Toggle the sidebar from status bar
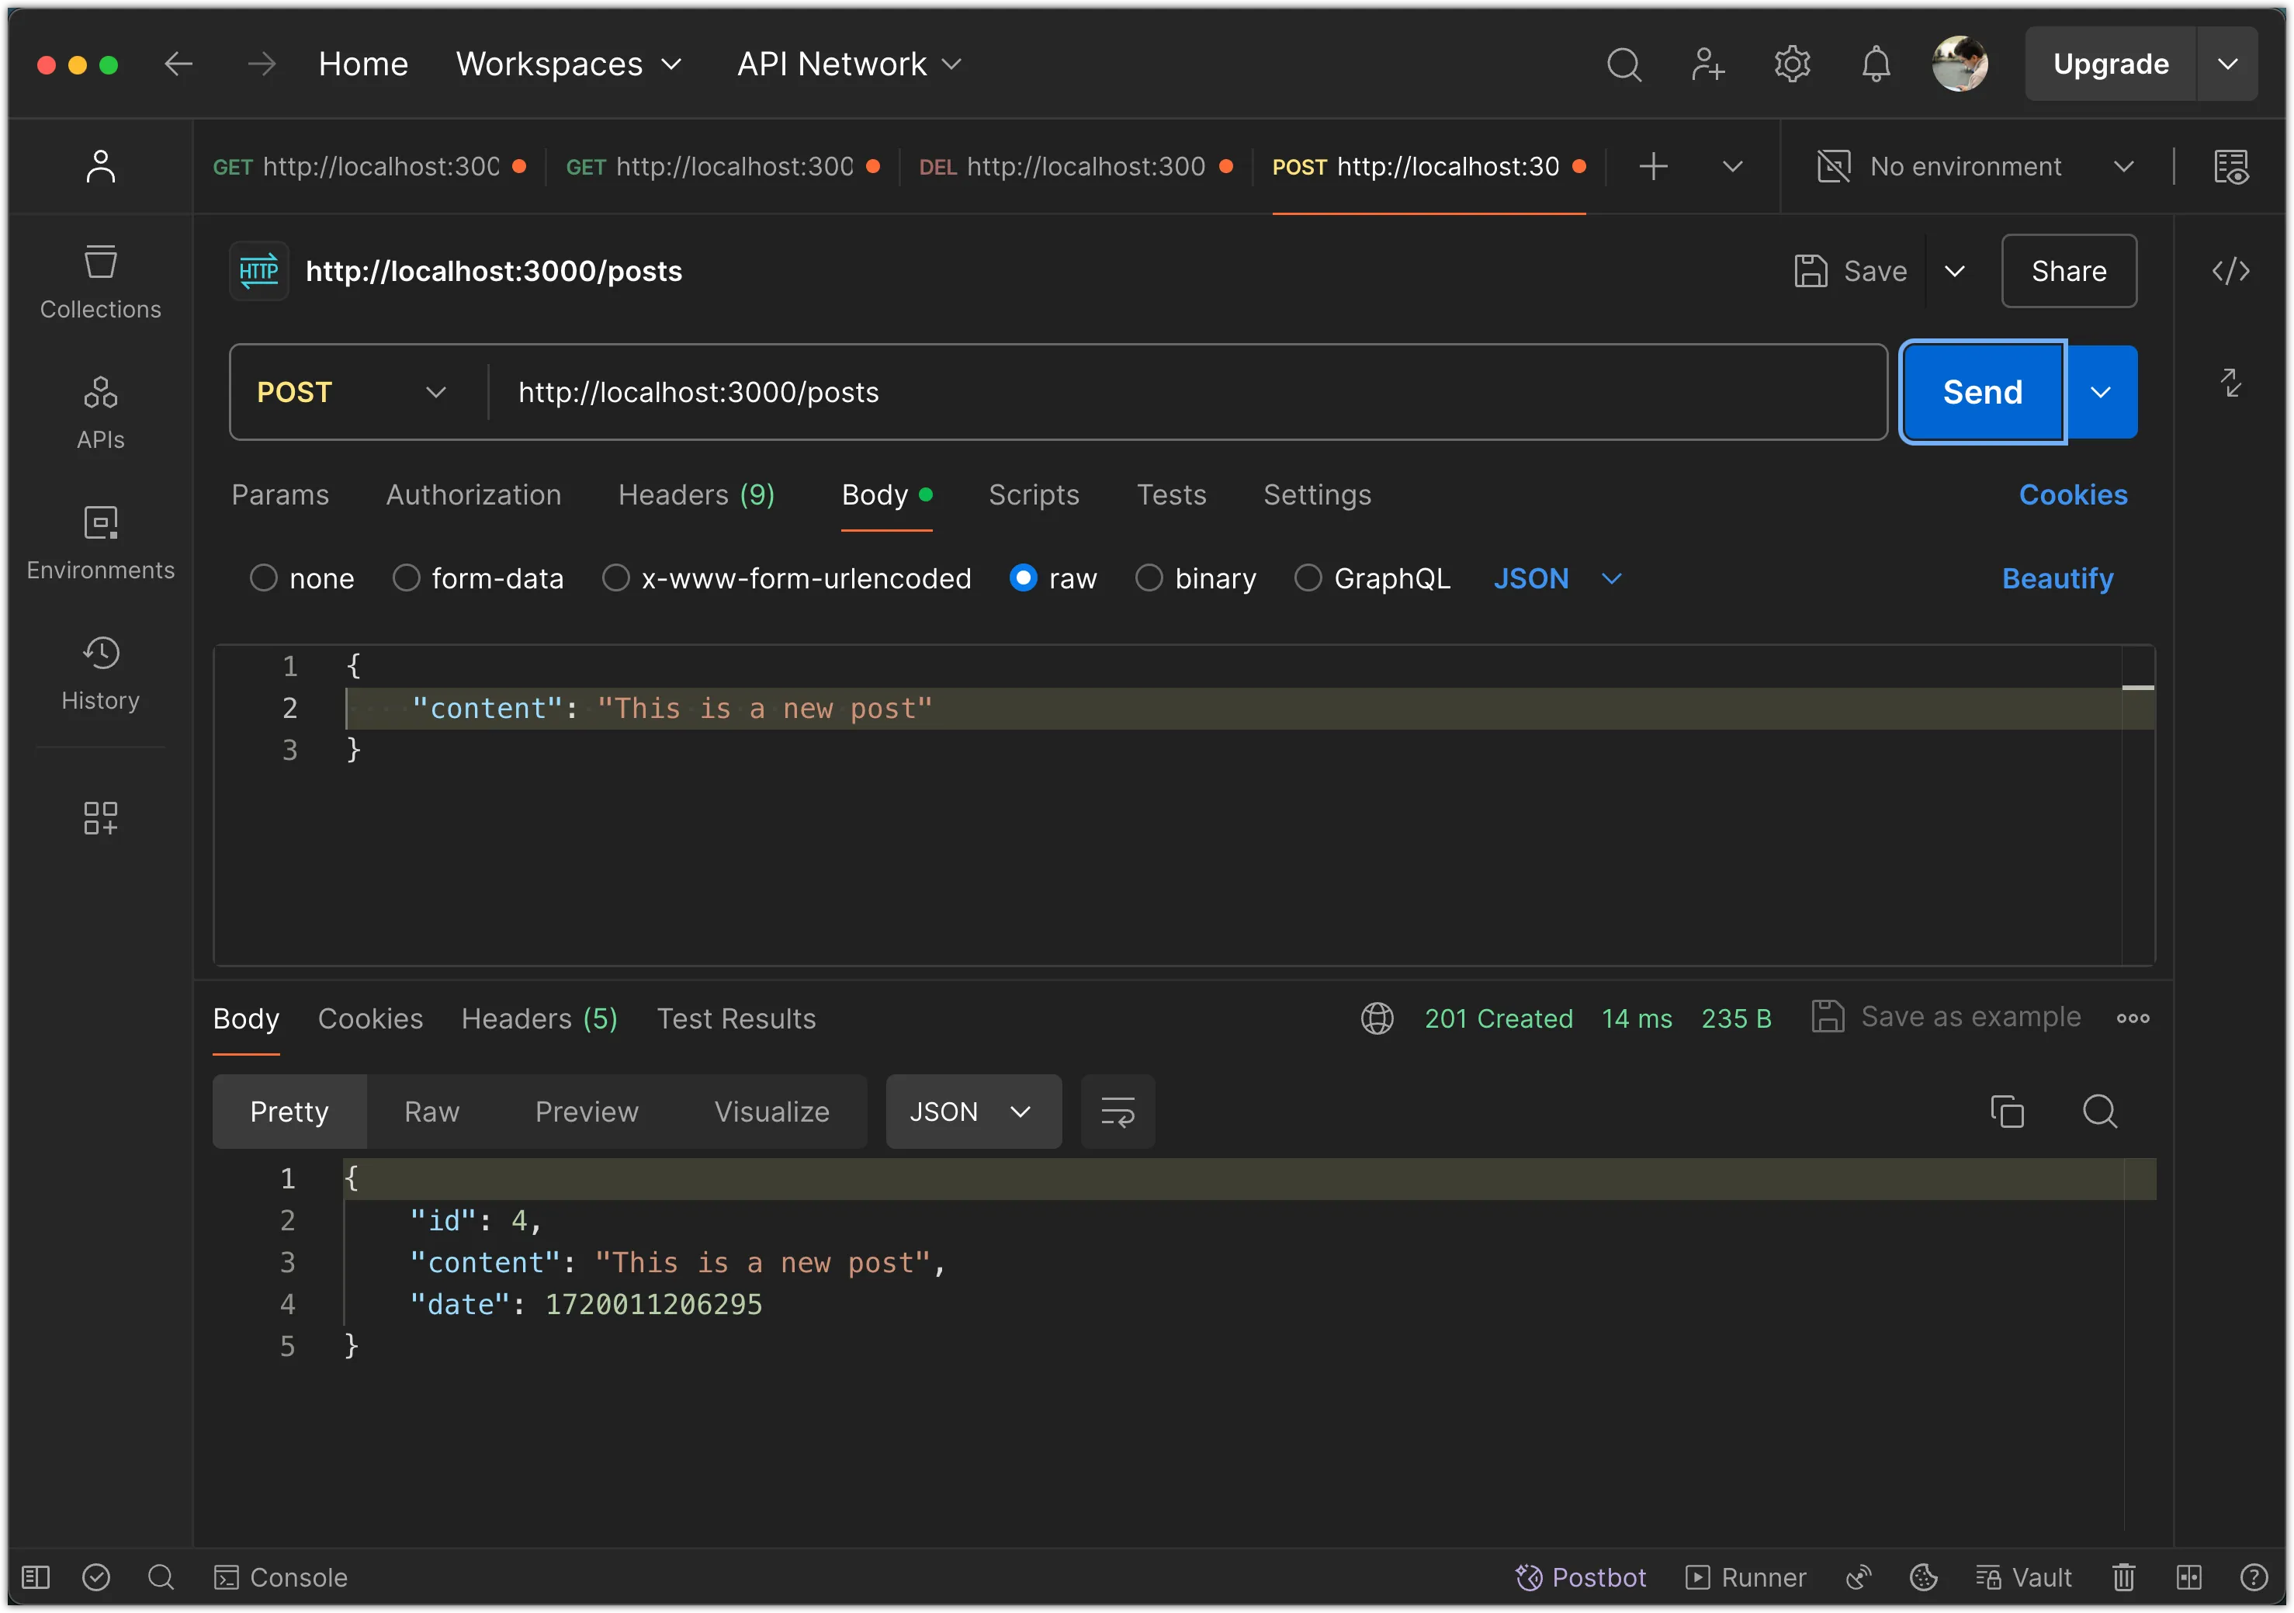The height and width of the screenshot is (1613, 2294). (36, 1577)
